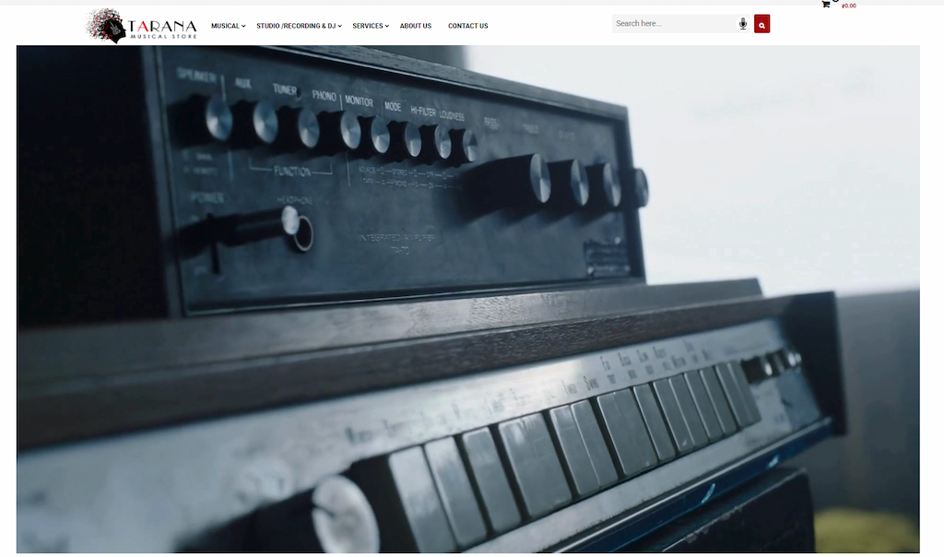Activate the microphone voice search icon
The width and height of the screenshot is (944, 557).
click(743, 24)
